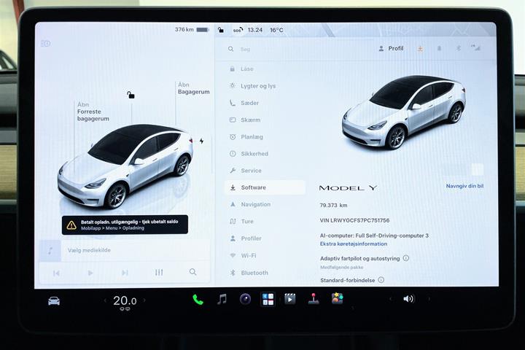Screen dimensions: 525x350
Task: Tap the paid charging warning banner
Action: pyautogui.click(x=125, y=225)
